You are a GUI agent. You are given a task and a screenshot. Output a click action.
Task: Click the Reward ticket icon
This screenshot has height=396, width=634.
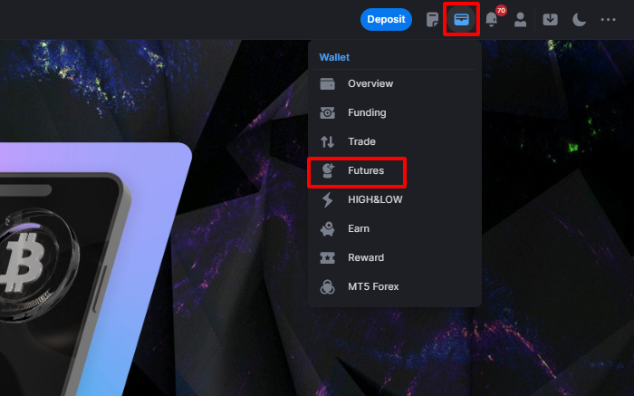point(328,257)
